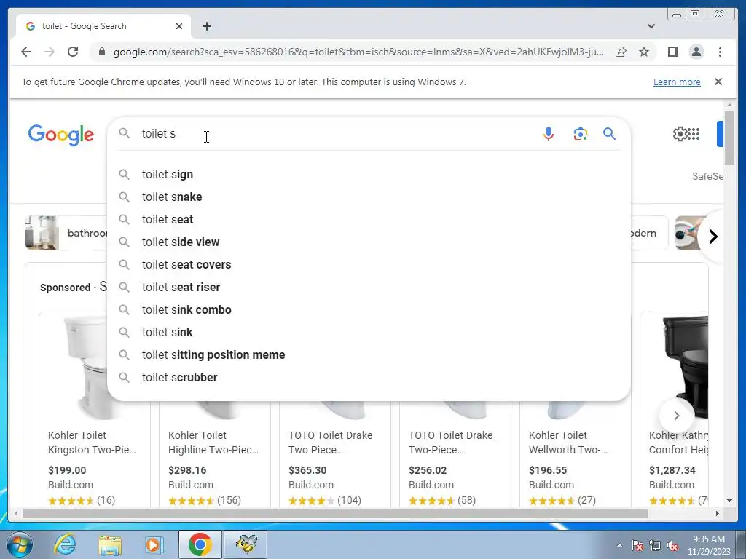This screenshot has width=746, height=559.
Task: Open the network status tray icon
Action: (655, 546)
